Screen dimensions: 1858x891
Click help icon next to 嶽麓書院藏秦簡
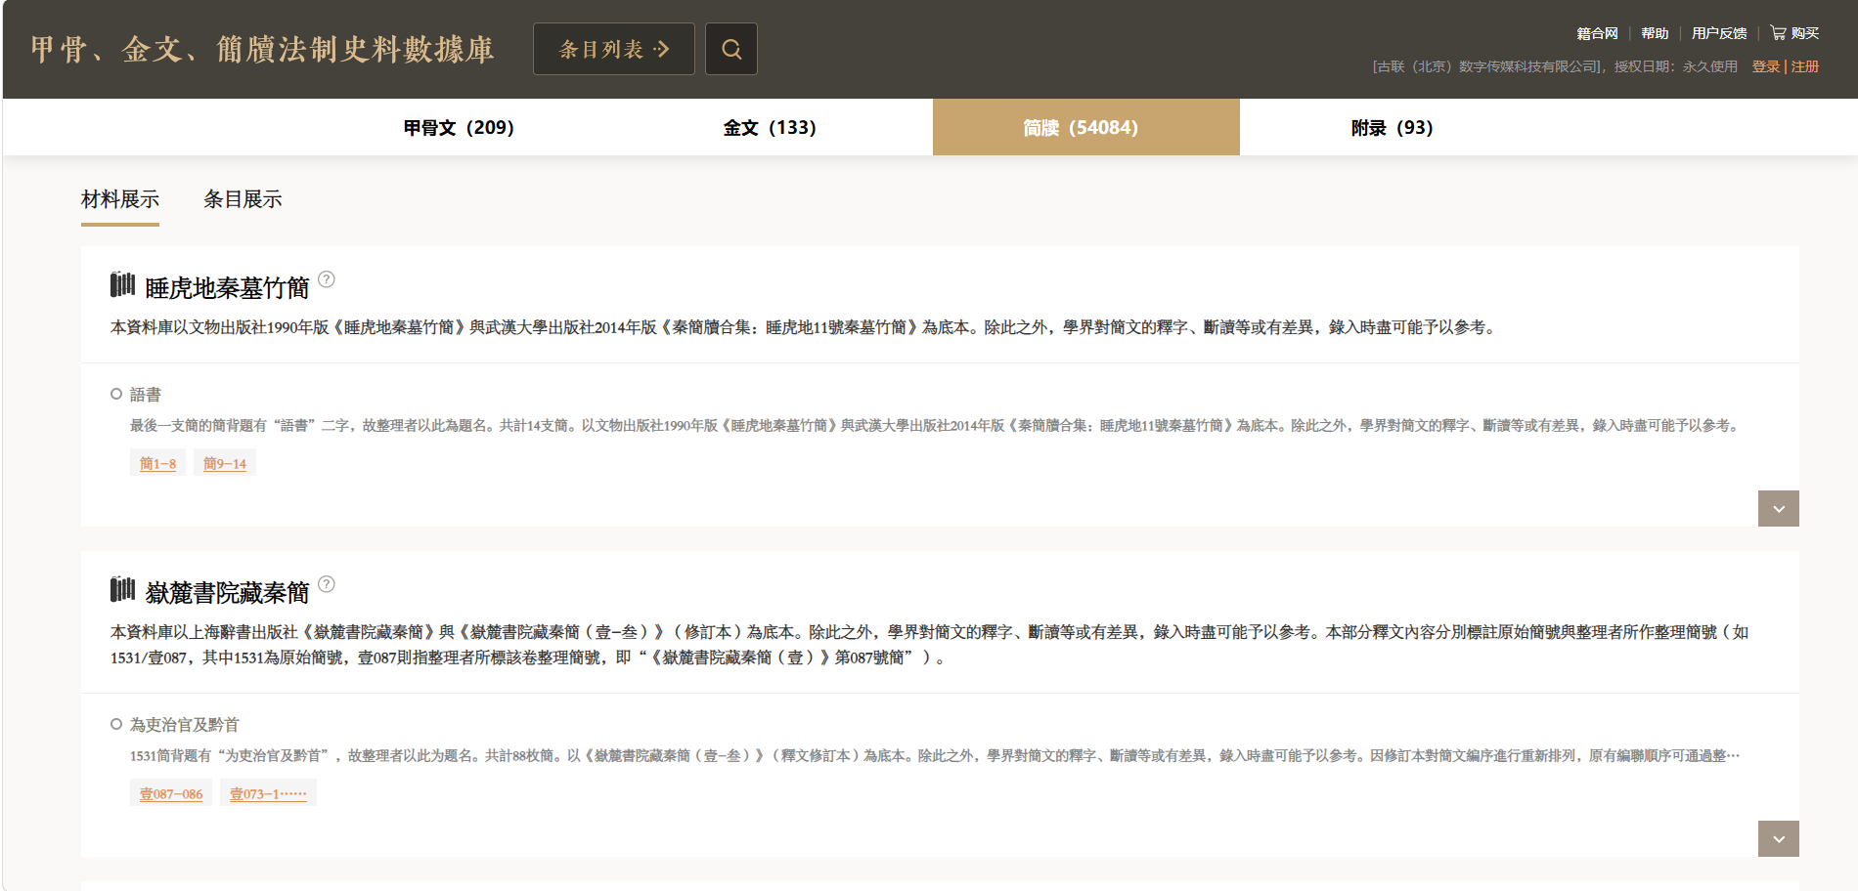click(x=327, y=584)
